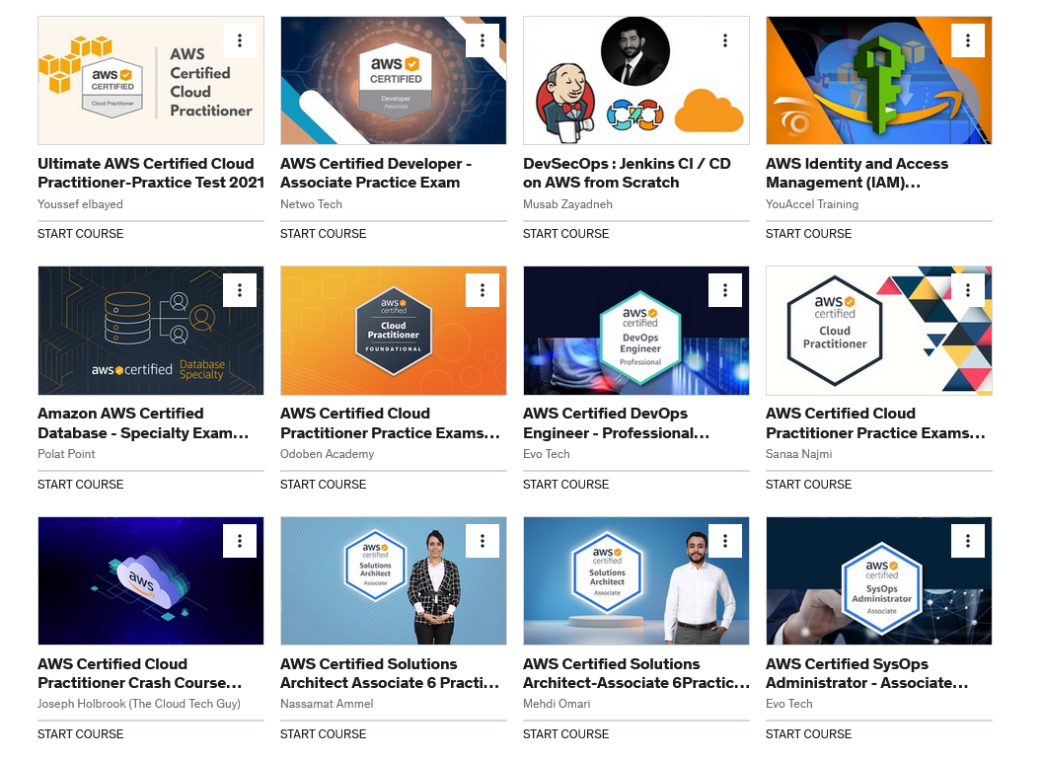
Task: Click instructor name Sanaa Najmi
Action: (799, 454)
